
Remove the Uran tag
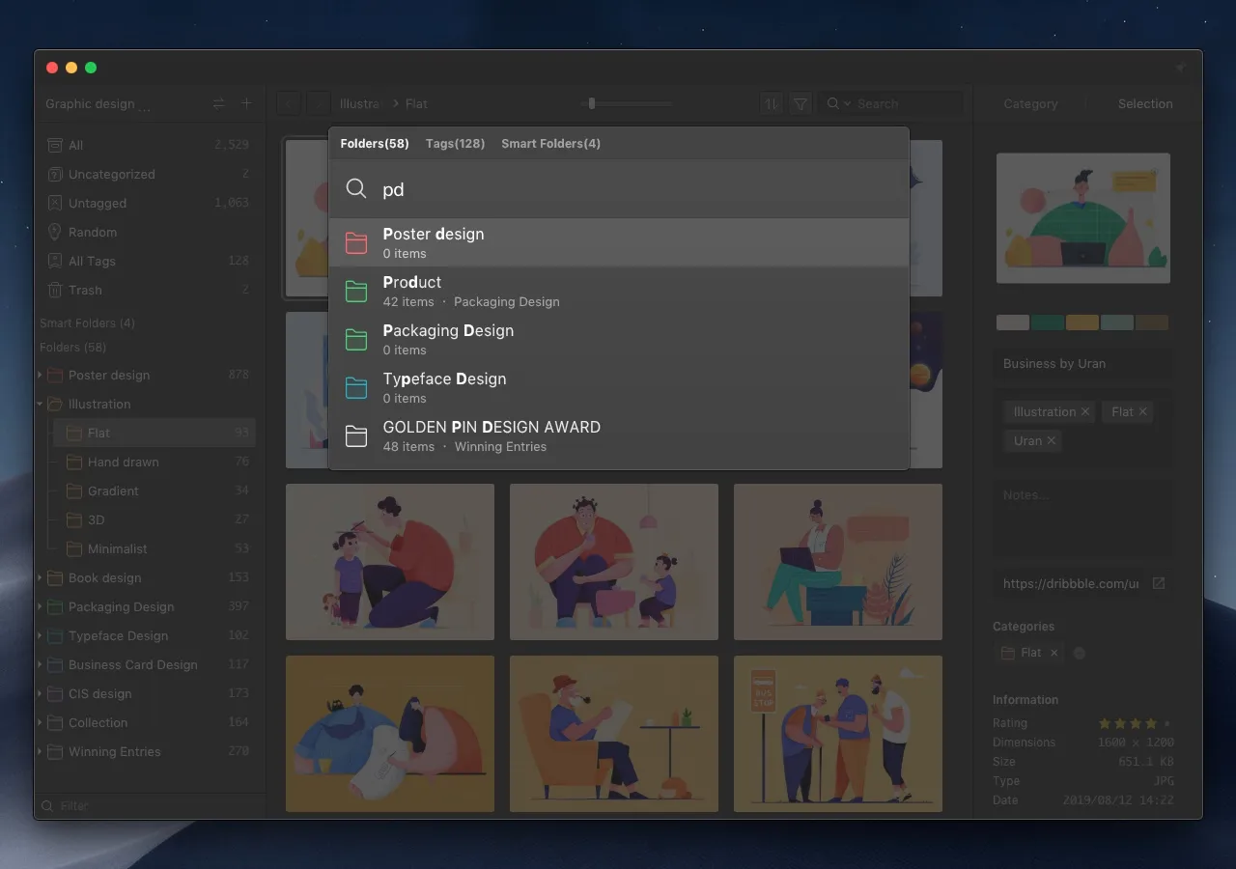click(x=1052, y=440)
